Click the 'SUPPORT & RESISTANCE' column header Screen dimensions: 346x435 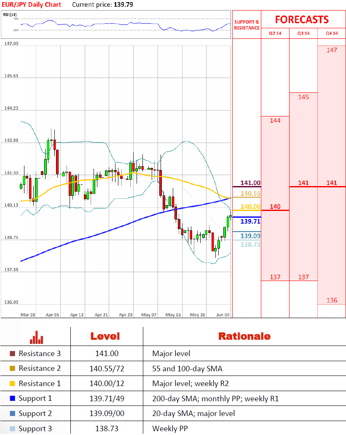[x=247, y=25]
